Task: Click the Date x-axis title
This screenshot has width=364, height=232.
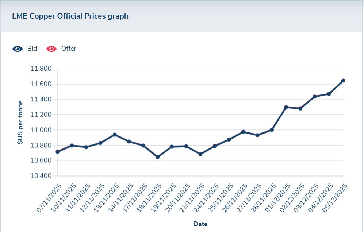Action: click(x=200, y=224)
